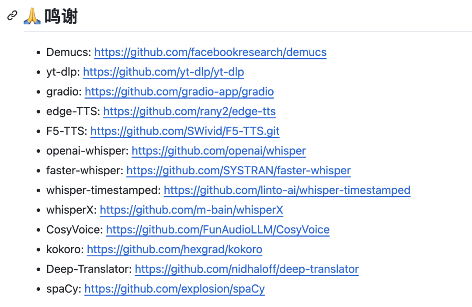Follow the m-bain/whisperX link
This screenshot has height=307, width=472.
click(x=191, y=210)
